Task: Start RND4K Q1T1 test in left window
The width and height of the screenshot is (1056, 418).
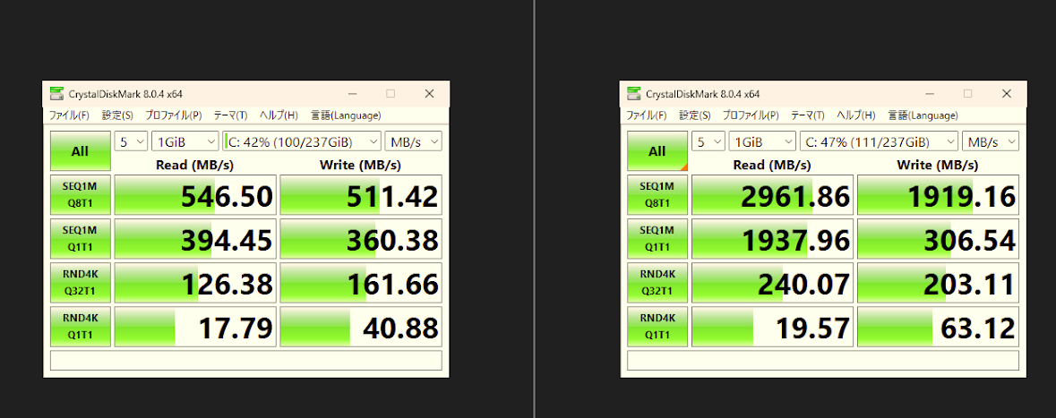Action: [x=80, y=327]
